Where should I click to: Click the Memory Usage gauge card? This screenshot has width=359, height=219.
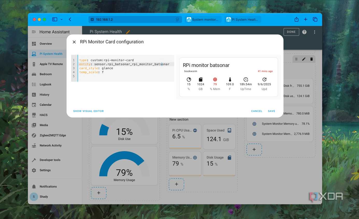(124, 166)
